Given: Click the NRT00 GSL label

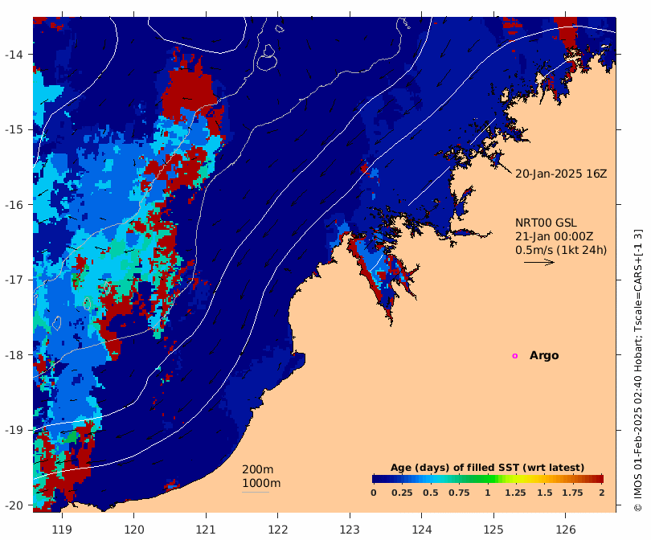Looking at the screenshot, I should coord(546,223).
